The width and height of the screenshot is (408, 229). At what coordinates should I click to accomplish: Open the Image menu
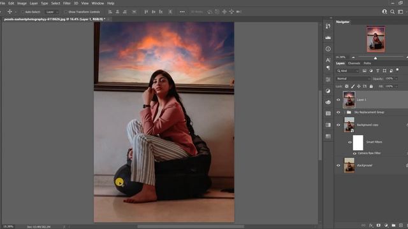tap(22, 3)
